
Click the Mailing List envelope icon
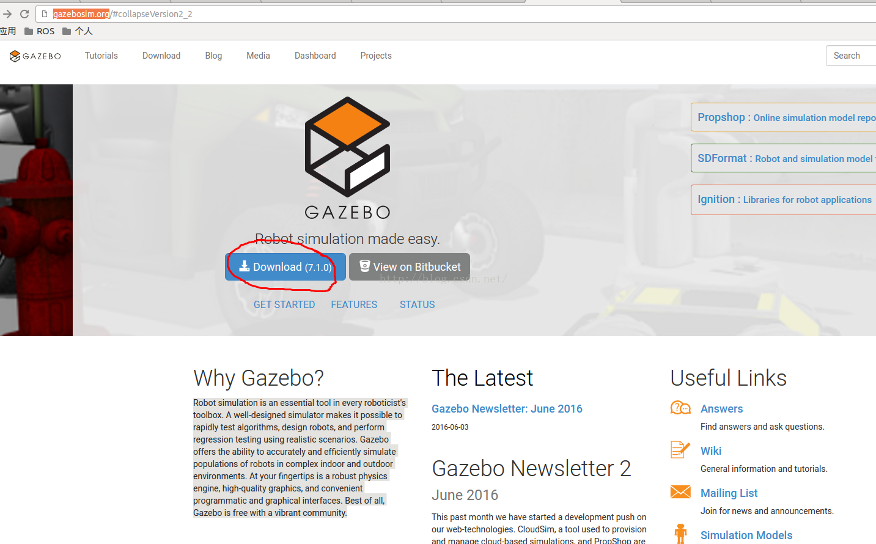[680, 492]
